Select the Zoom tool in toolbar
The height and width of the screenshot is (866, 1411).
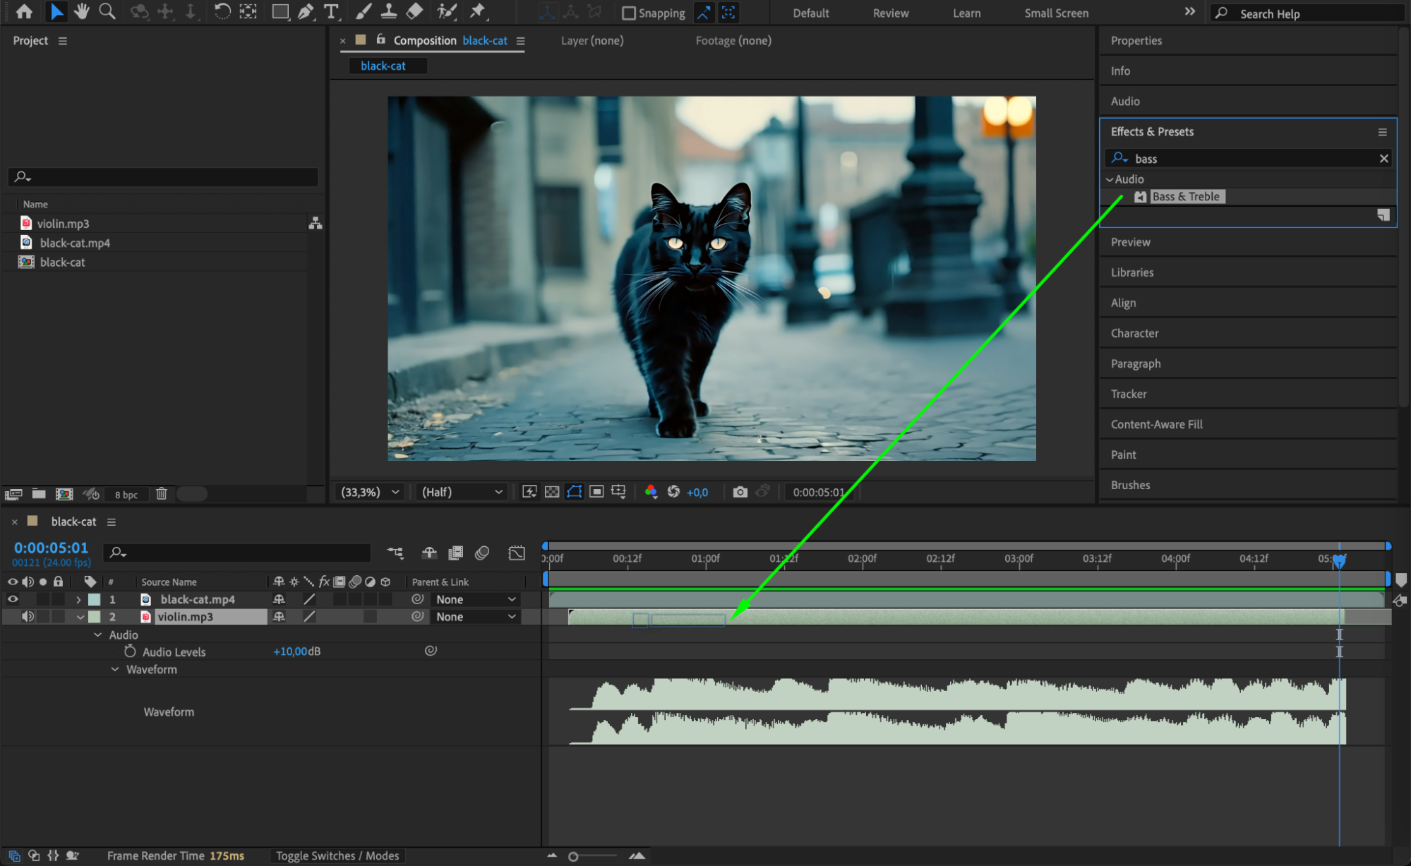[x=107, y=11]
